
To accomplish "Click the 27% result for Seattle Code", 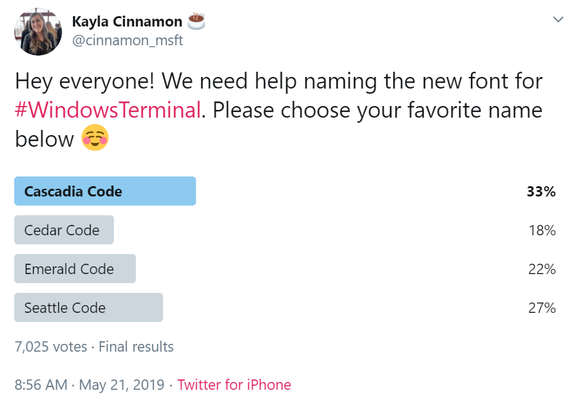I will click(541, 308).
